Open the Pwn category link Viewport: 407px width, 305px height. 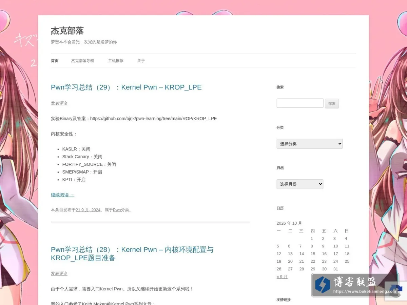117,210
